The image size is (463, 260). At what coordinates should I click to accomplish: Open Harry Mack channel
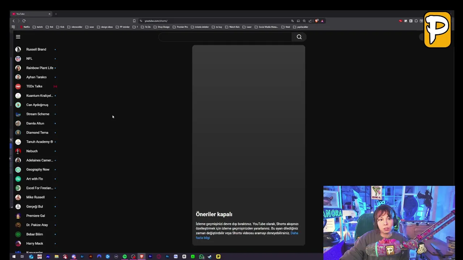[35, 243]
